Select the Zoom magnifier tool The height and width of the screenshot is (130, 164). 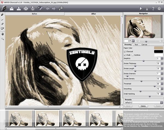pos(2,39)
